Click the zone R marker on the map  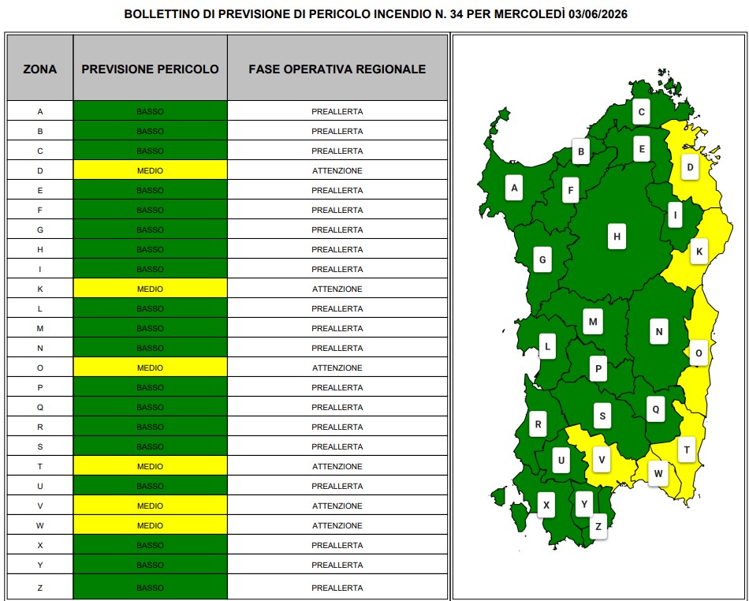[x=538, y=424]
